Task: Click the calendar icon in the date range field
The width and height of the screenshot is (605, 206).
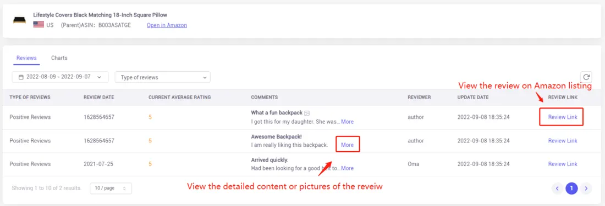Action: 21,77
